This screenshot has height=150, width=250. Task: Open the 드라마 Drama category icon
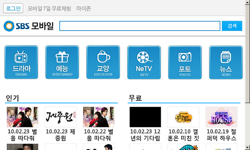coord(21,62)
